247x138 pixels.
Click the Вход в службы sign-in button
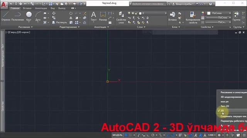[x=183, y=4]
